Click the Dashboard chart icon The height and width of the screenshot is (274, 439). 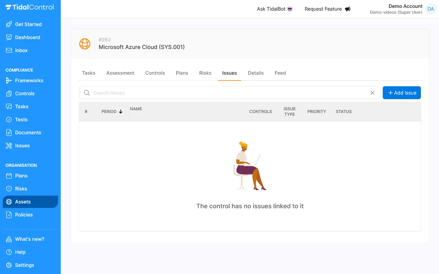click(9, 37)
